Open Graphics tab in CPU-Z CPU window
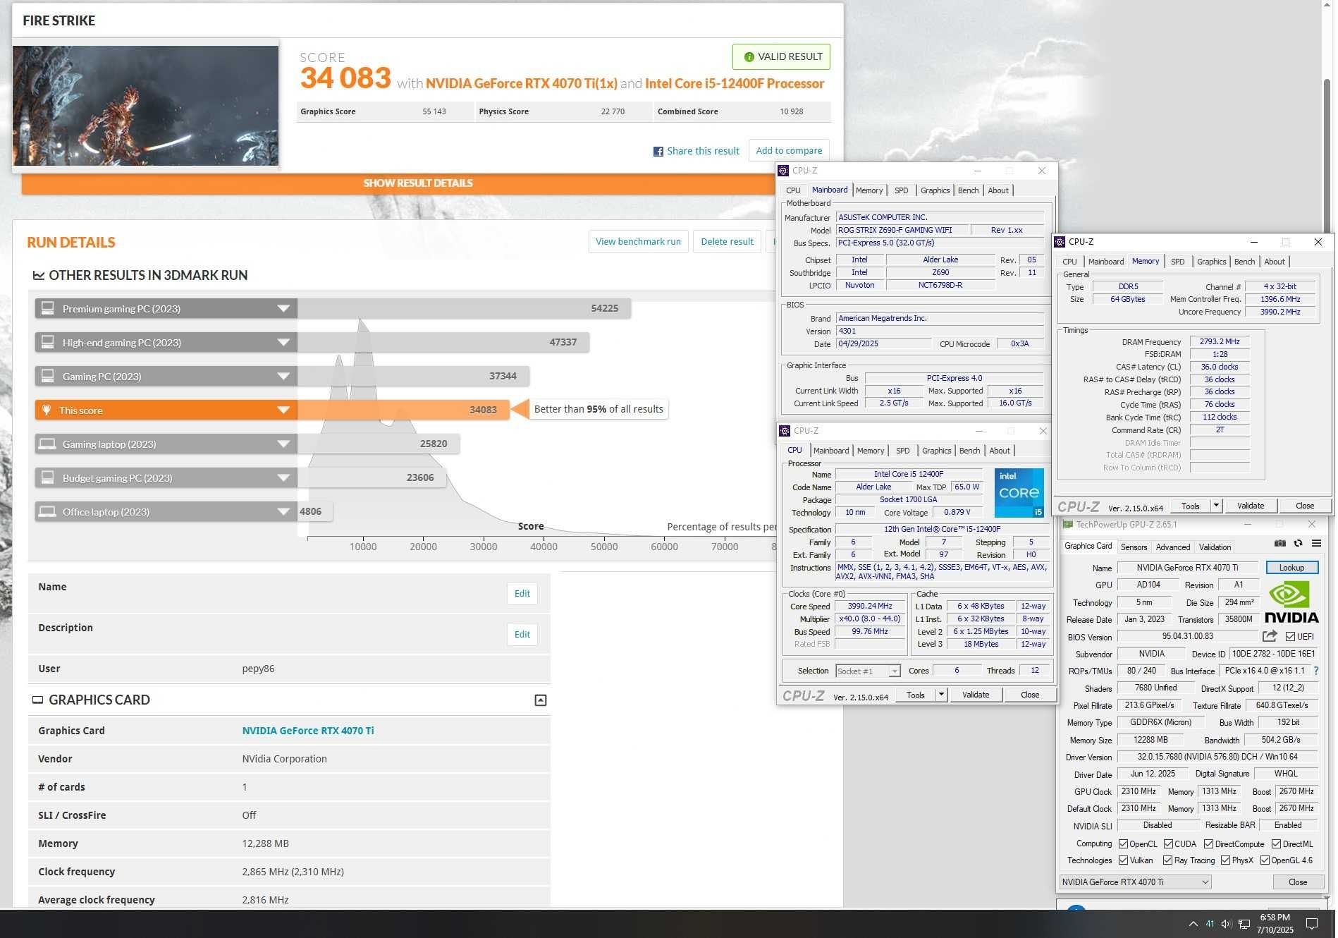Screen dimensions: 1338x938 click(936, 451)
